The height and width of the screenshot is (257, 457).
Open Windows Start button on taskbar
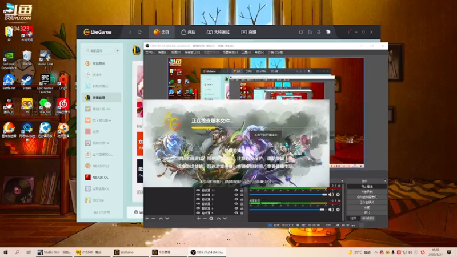pyautogui.click(x=6, y=252)
